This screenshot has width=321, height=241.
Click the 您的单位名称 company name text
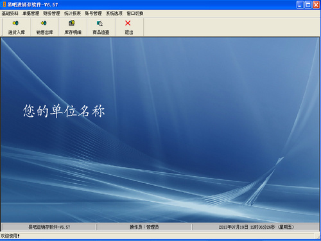click(64, 111)
